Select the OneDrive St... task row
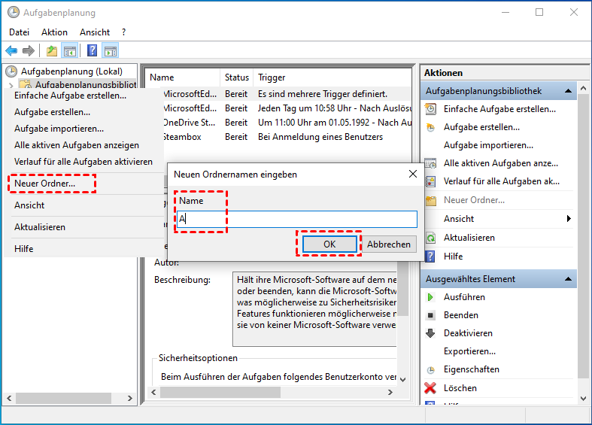 coord(287,123)
